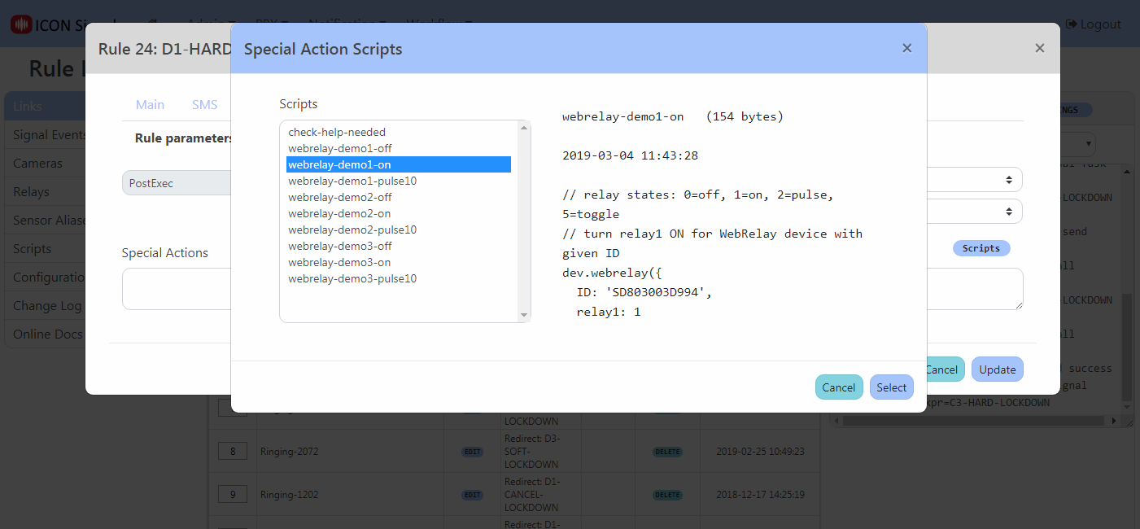This screenshot has height=529, width=1140.
Task: Expand the first stepper combo box
Action: pyautogui.click(x=1009, y=179)
